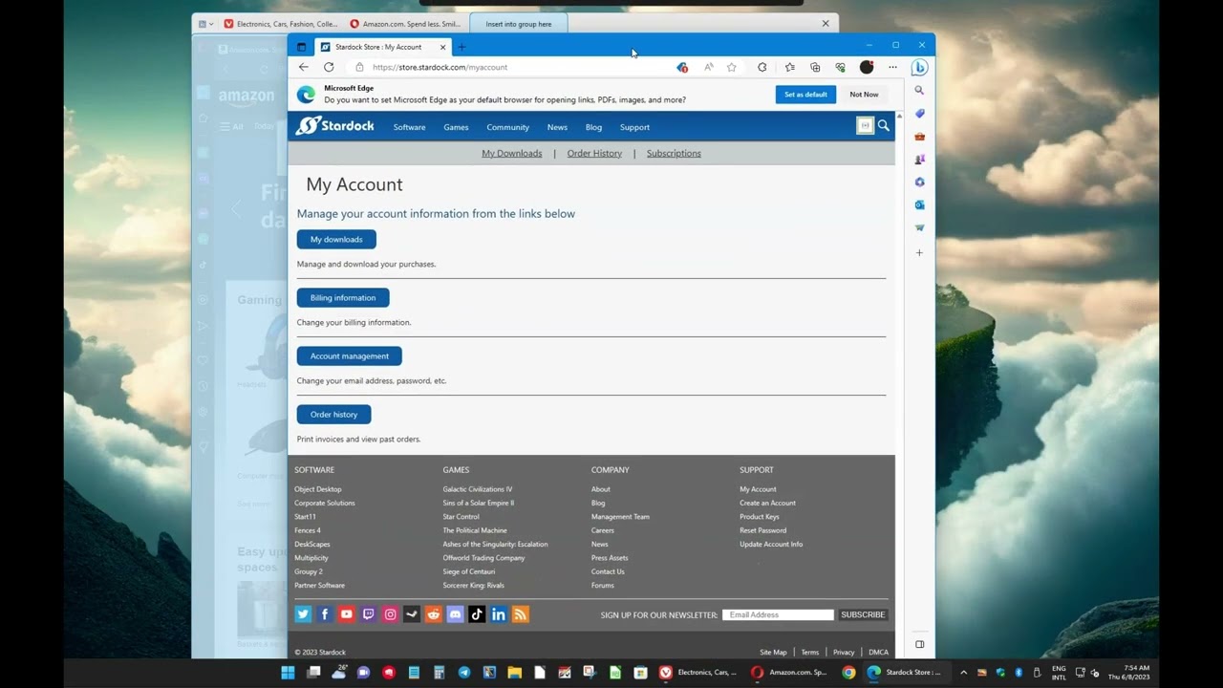Open Site Map footer link
The height and width of the screenshot is (688, 1223).
773,652
